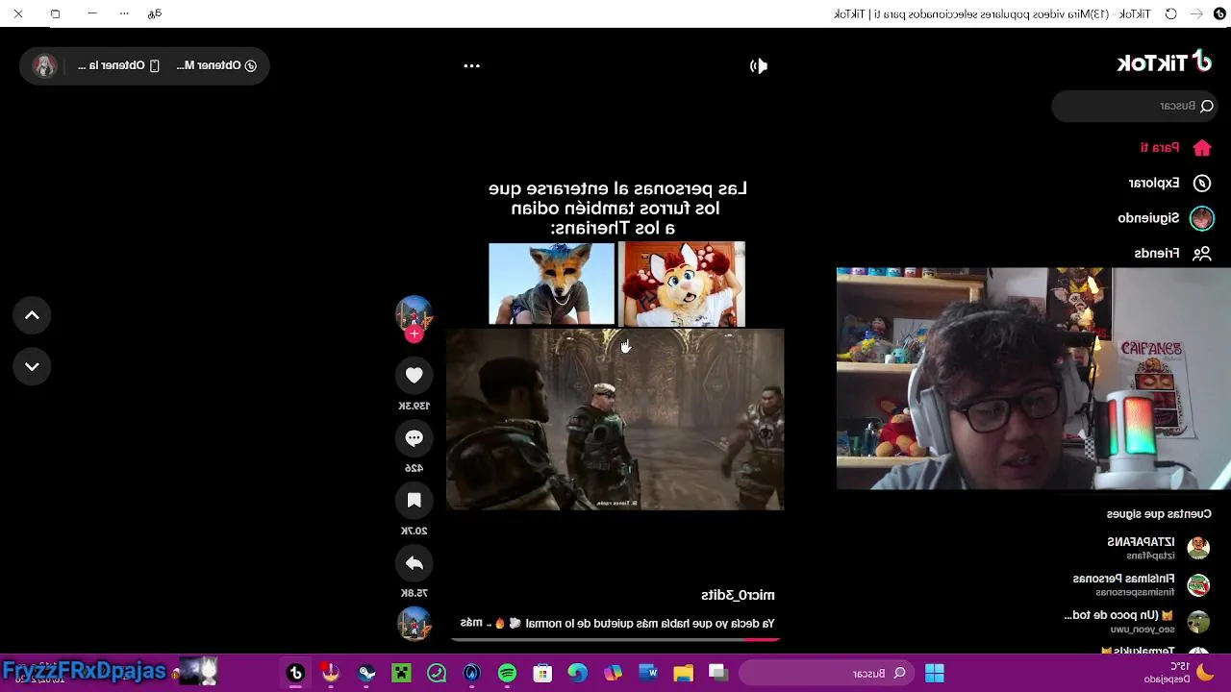Click the Gears of War clip area

[615, 419]
